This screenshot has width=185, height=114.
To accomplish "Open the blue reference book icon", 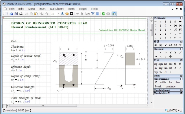I will pos(97,14).
